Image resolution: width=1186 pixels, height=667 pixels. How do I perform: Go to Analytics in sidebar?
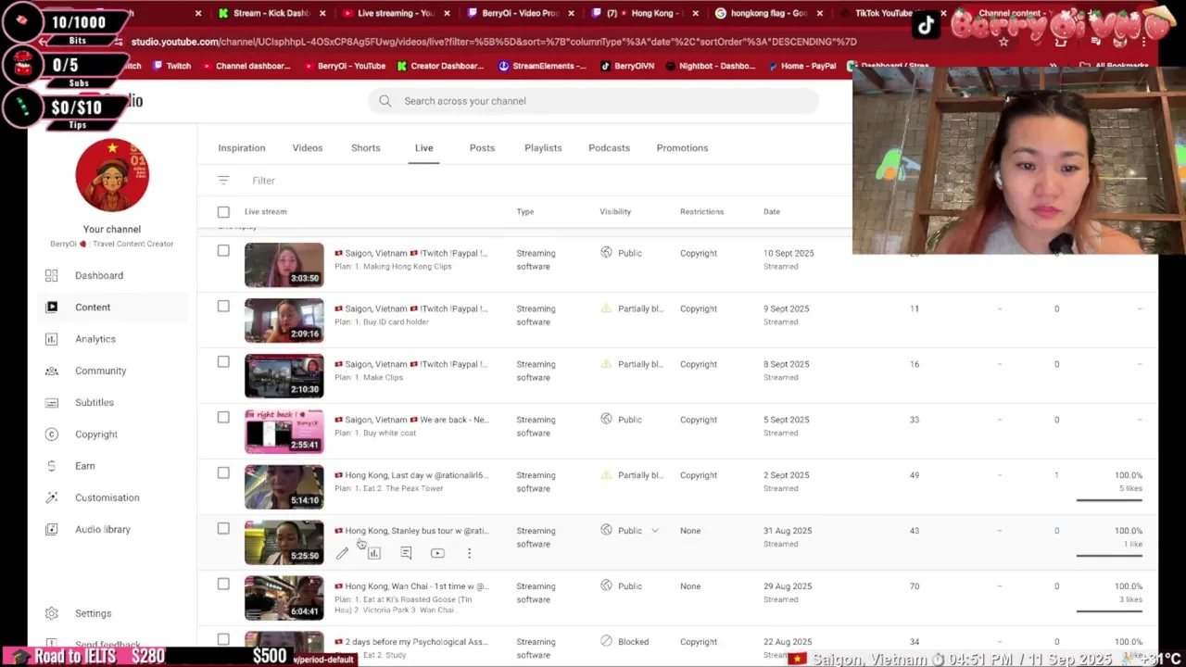pyautogui.click(x=95, y=339)
